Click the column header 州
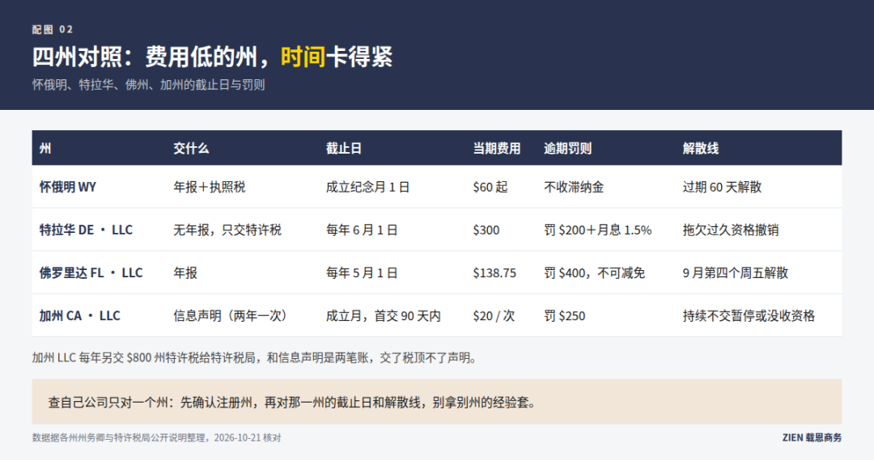 [x=45, y=148]
